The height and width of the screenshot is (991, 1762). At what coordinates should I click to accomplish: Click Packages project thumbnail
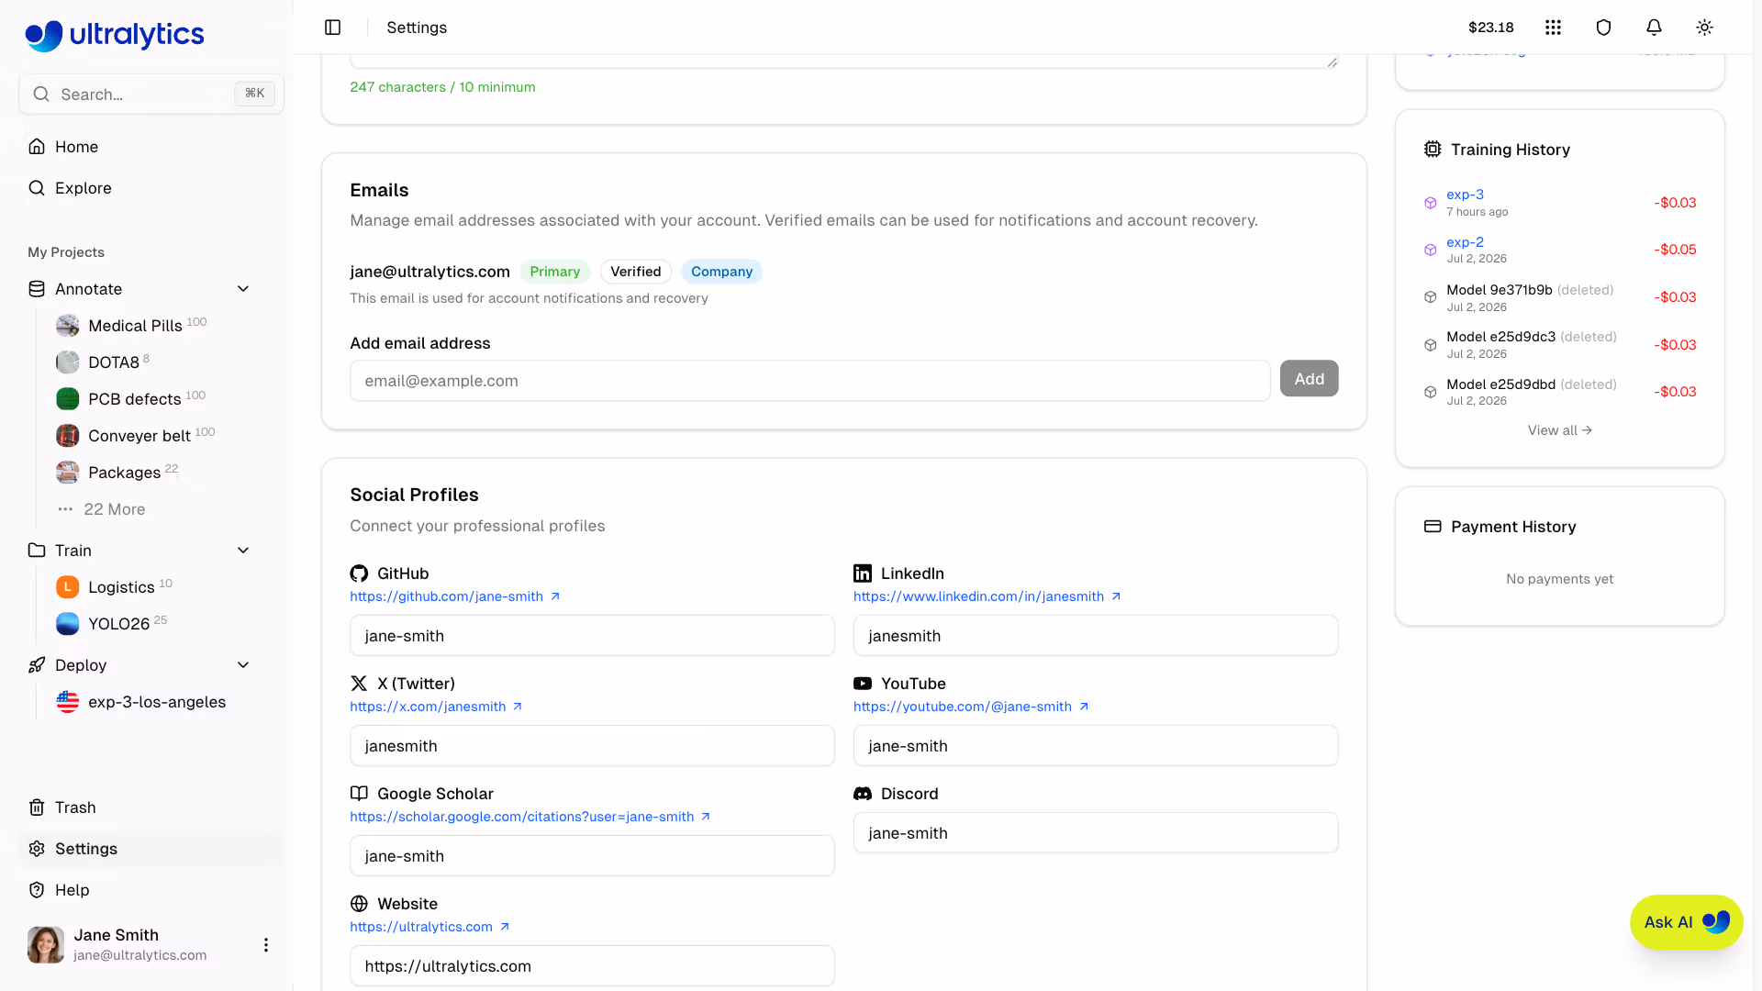(x=68, y=473)
